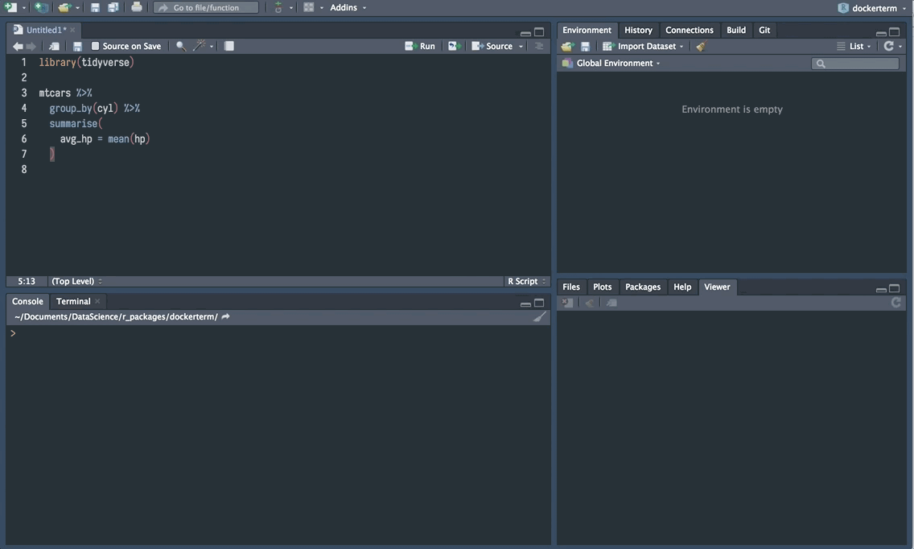914x549 pixels.
Task: Go forward to next source location
Action: pyautogui.click(x=31, y=46)
